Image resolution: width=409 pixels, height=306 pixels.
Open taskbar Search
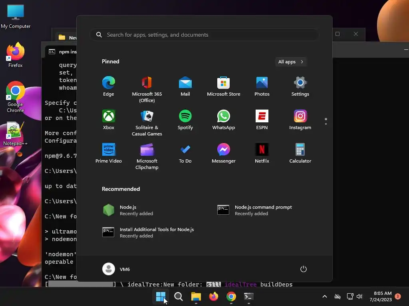(179, 296)
